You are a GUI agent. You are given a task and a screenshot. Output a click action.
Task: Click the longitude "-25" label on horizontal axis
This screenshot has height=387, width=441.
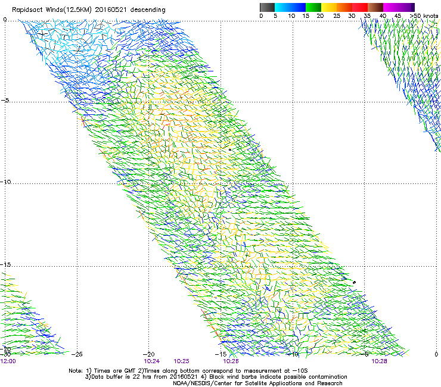click(x=77, y=354)
